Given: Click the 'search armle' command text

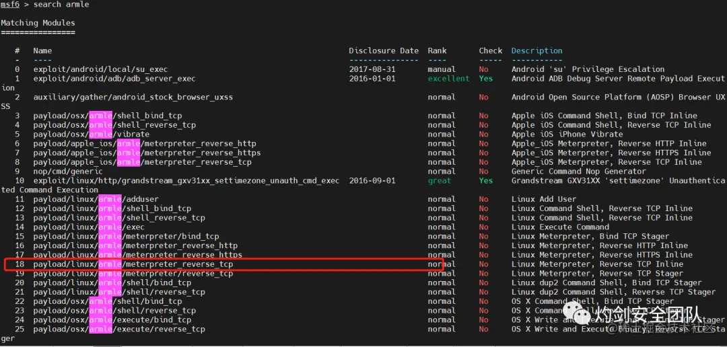Looking at the screenshot, I should pos(61,4).
